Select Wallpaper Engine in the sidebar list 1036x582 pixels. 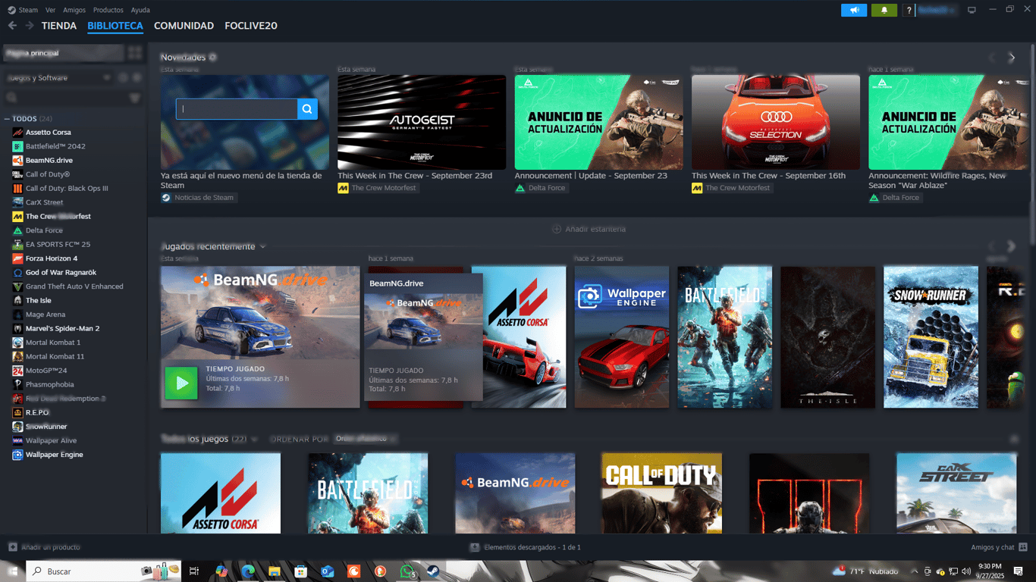click(55, 455)
